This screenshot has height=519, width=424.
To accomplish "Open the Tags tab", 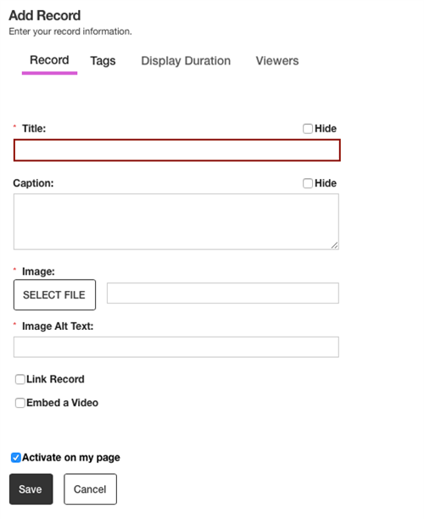I will pyautogui.click(x=103, y=61).
